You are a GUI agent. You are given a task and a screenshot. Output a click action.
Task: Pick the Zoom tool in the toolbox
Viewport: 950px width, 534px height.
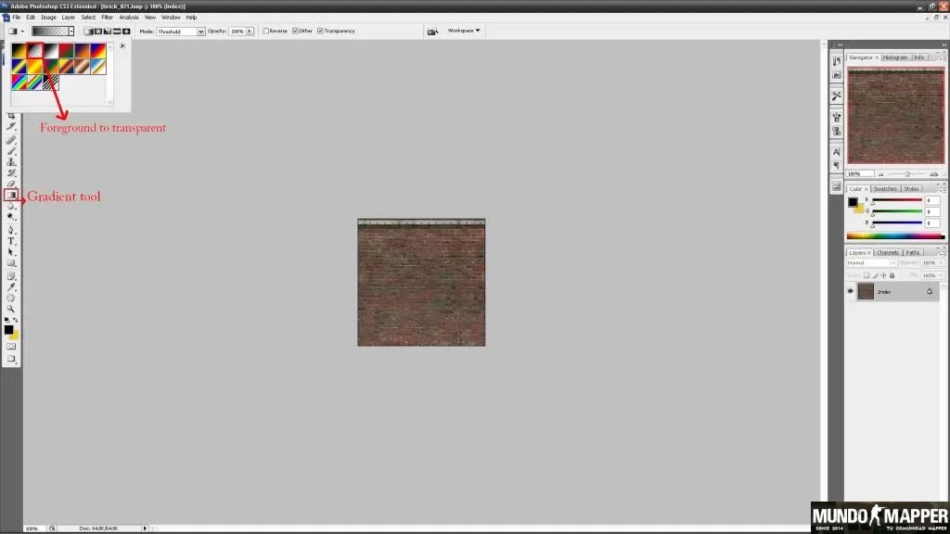pos(11,309)
